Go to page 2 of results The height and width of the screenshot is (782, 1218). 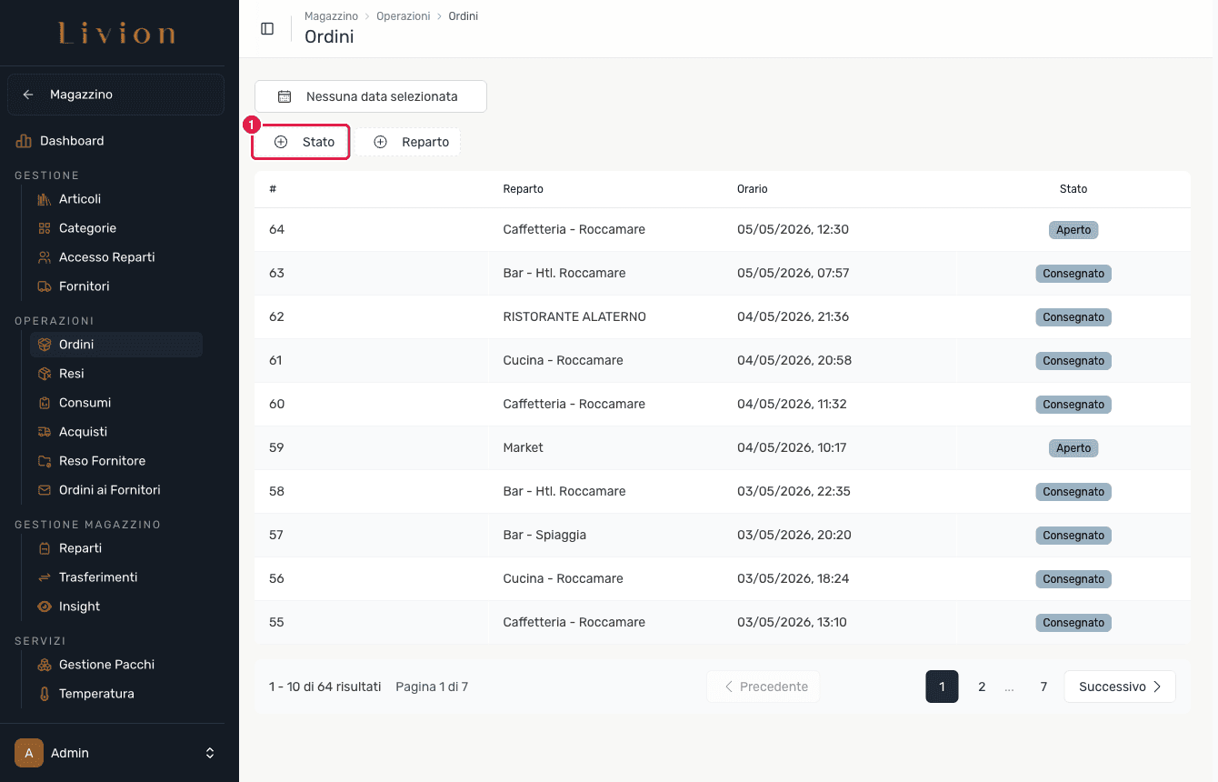pyautogui.click(x=982, y=687)
